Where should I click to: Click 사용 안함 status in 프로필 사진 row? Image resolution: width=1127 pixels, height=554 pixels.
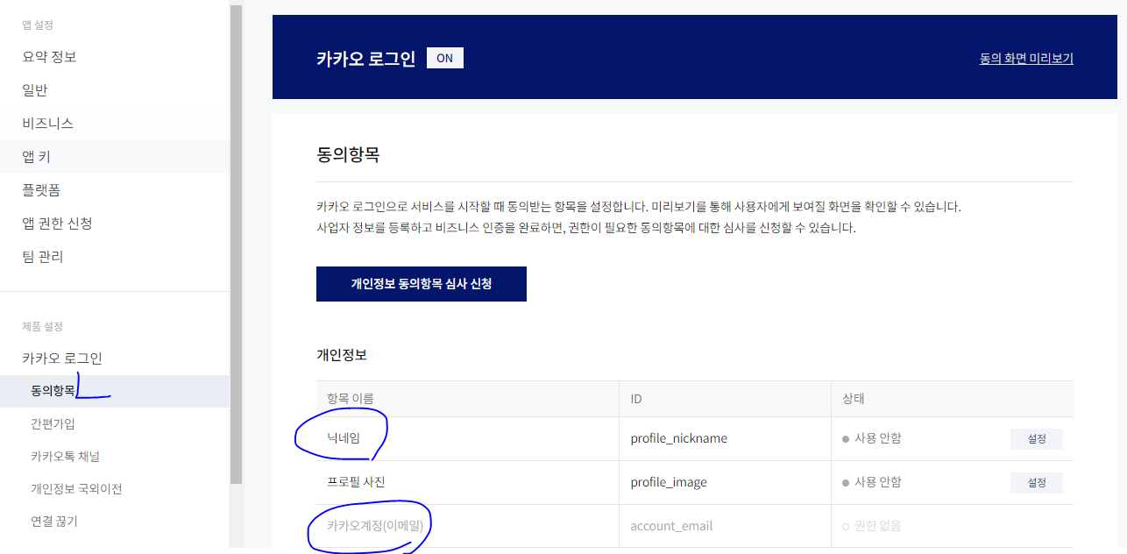point(871,482)
